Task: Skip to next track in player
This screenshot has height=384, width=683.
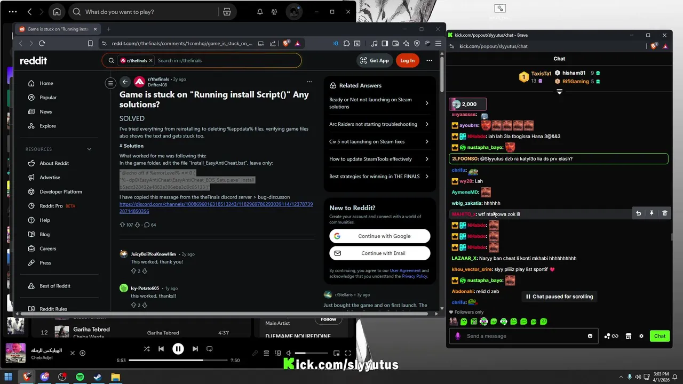Action: [195, 349]
